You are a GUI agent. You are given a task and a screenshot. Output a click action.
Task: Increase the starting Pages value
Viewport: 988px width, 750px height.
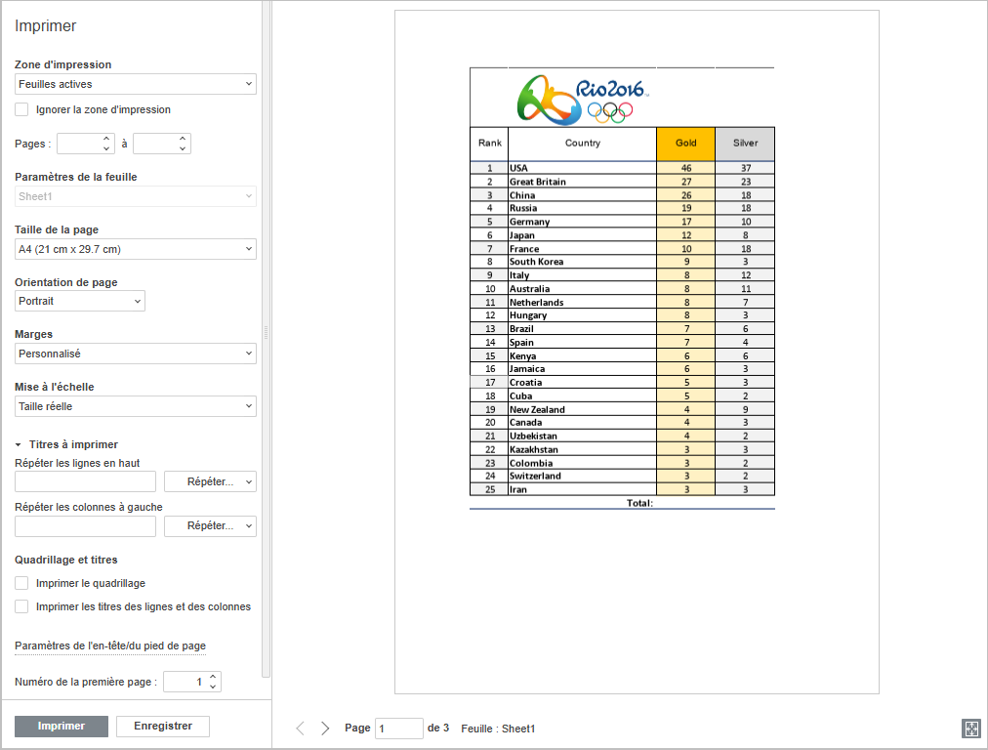106,139
